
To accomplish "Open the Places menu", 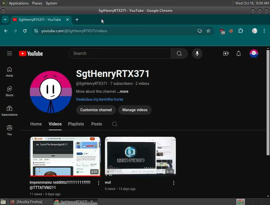I will click(37, 3).
